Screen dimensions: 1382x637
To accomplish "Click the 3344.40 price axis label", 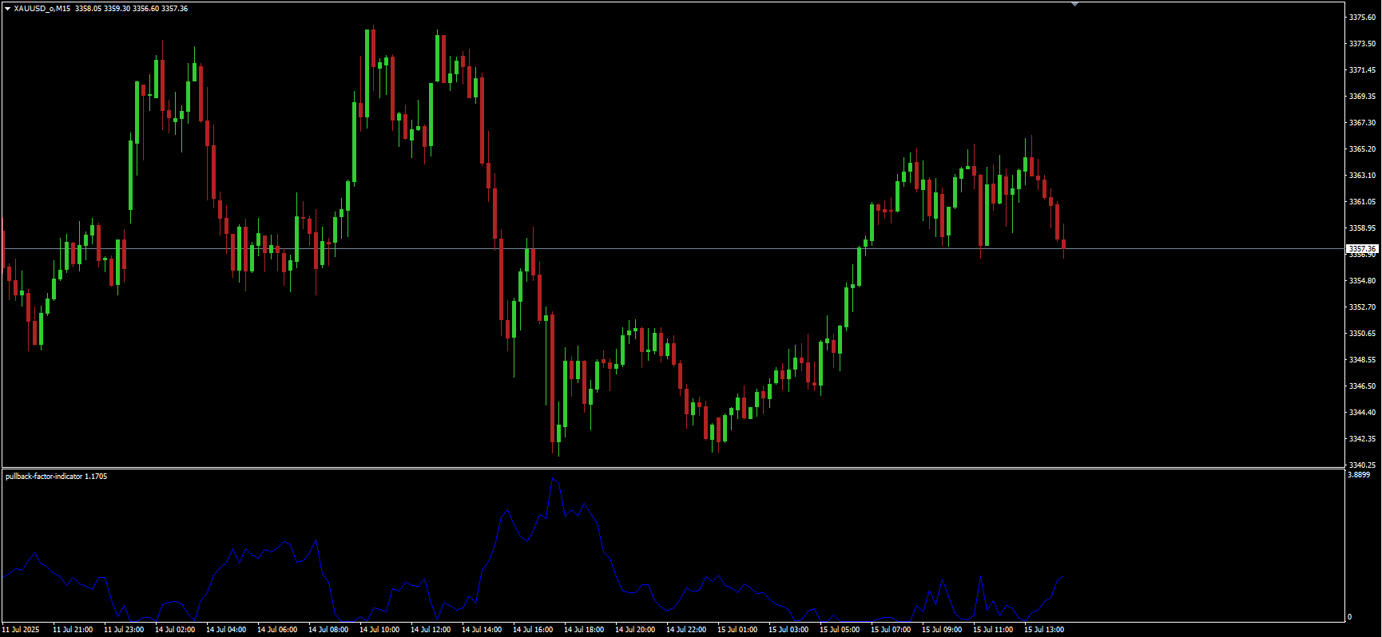I will tap(1362, 413).
